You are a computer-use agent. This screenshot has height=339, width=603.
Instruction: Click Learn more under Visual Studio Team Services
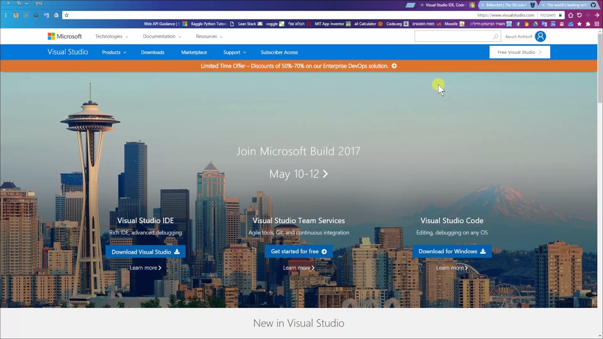[x=299, y=268]
